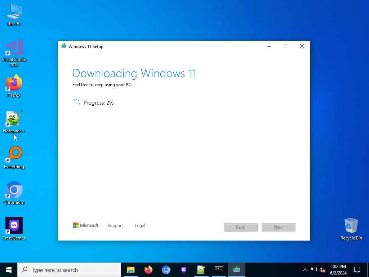Click the Windows 11 Setup title icon
Viewport: 369px width, 277px height.
pos(63,46)
